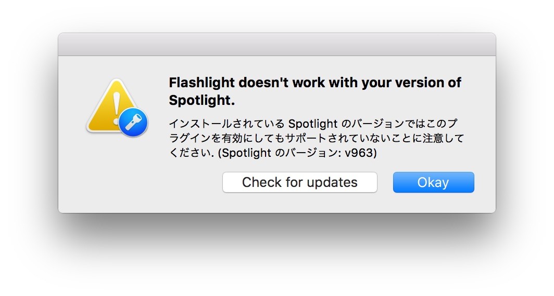Click the middle line of the Japanese message
The image size is (554, 296).
point(316,139)
